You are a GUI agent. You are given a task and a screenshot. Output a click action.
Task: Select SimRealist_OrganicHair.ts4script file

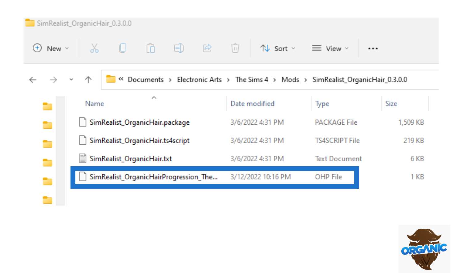point(140,141)
